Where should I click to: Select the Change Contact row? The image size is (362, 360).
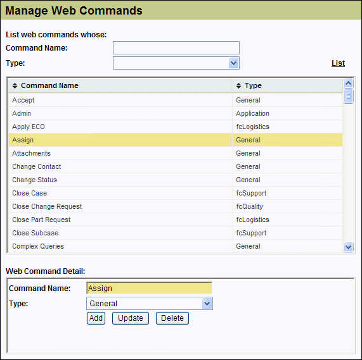point(176,166)
